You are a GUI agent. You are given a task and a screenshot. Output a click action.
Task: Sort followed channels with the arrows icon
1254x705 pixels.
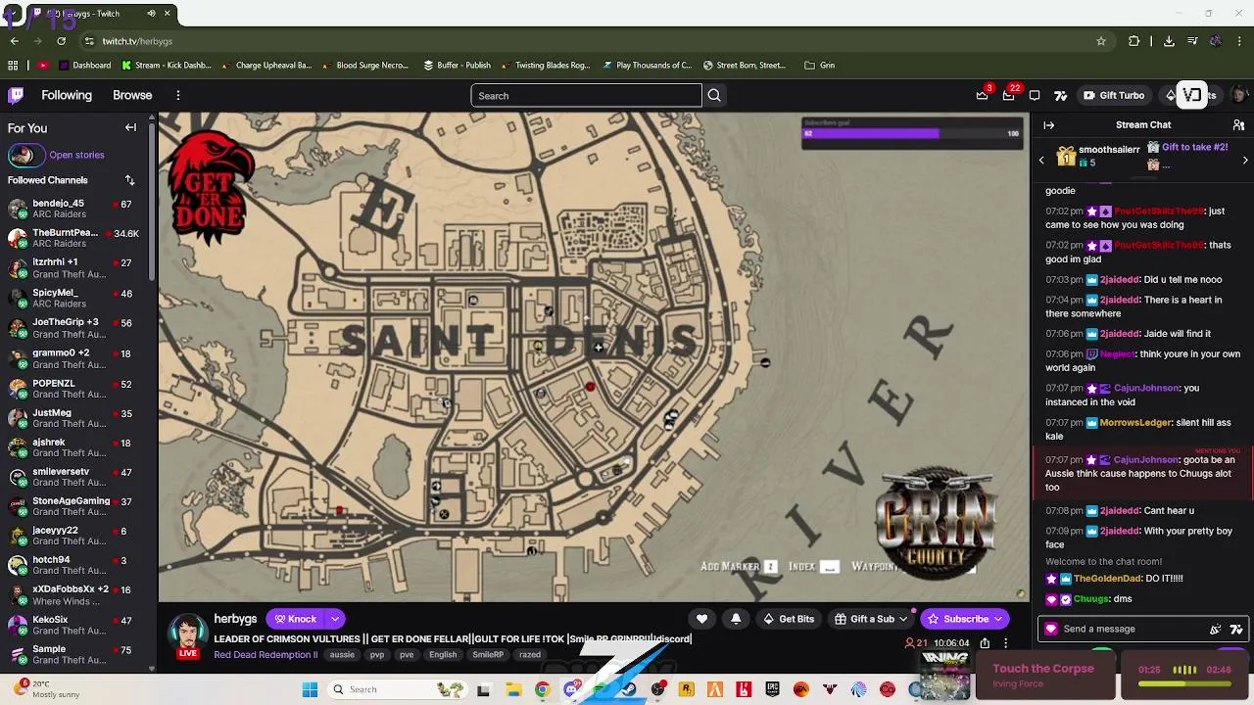pos(129,180)
